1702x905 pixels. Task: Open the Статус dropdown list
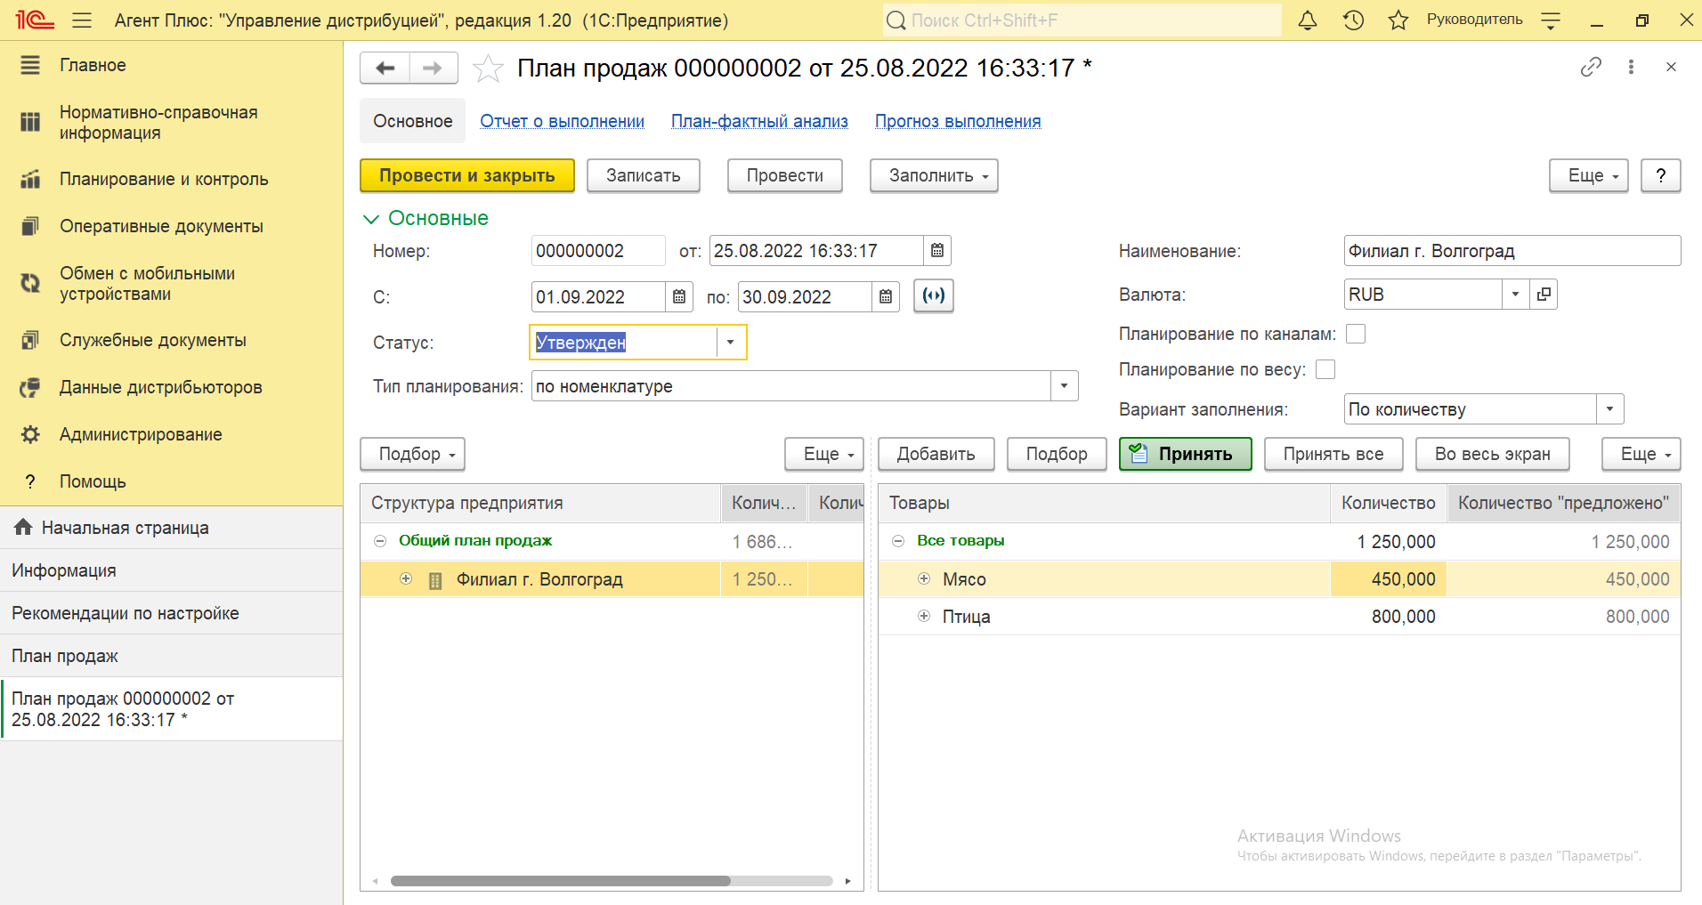[x=730, y=343]
